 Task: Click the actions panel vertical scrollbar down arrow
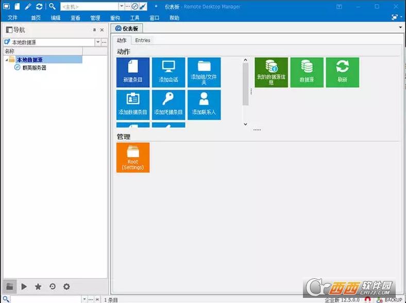click(x=245, y=124)
